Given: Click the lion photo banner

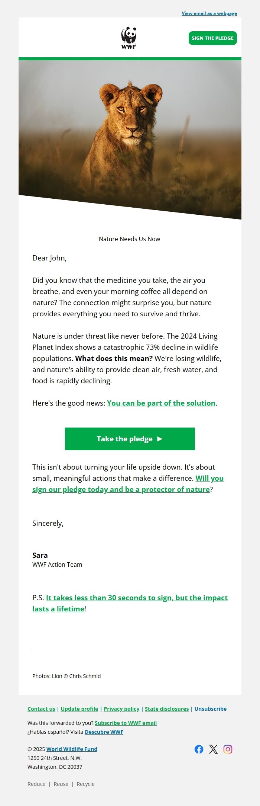Looking at the screenshot, I should pos(130,134).
